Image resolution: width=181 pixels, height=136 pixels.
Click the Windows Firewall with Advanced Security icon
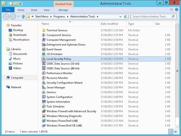[x=44, y=111]
